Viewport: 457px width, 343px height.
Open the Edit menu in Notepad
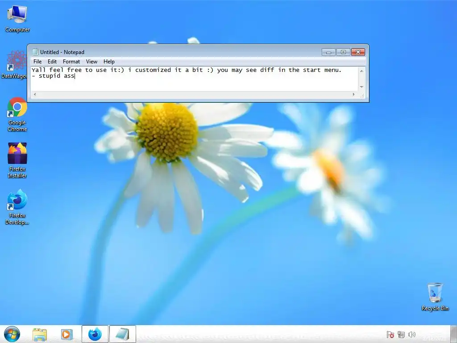[52, 62]
